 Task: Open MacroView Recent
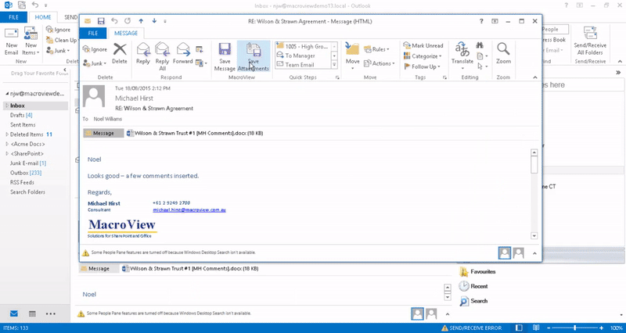(473, 286)
